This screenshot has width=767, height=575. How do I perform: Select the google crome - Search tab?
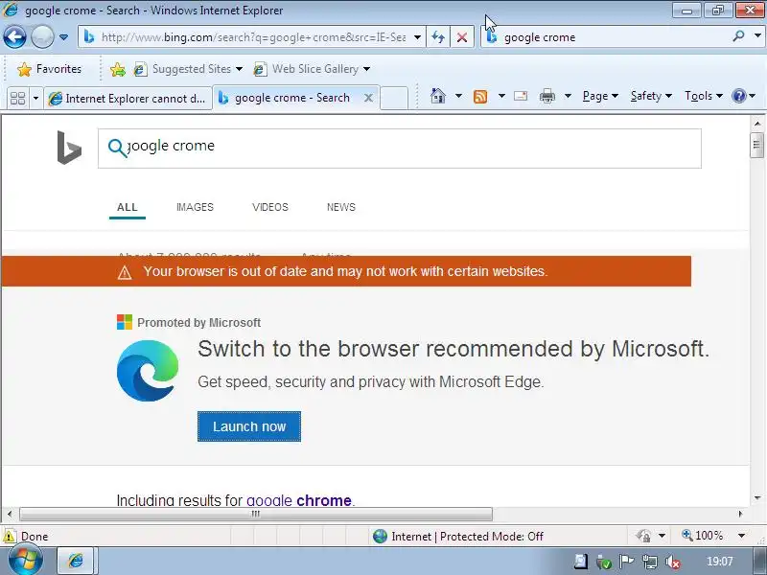[x=291, y=98]
